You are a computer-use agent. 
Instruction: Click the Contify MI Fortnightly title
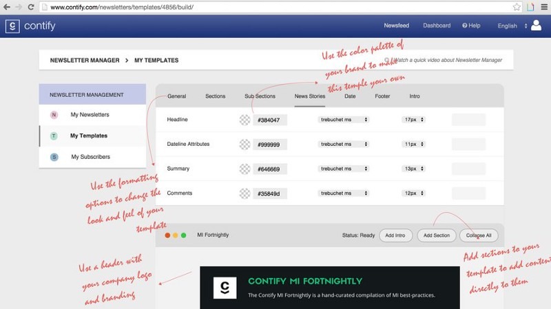pos(305,281)
